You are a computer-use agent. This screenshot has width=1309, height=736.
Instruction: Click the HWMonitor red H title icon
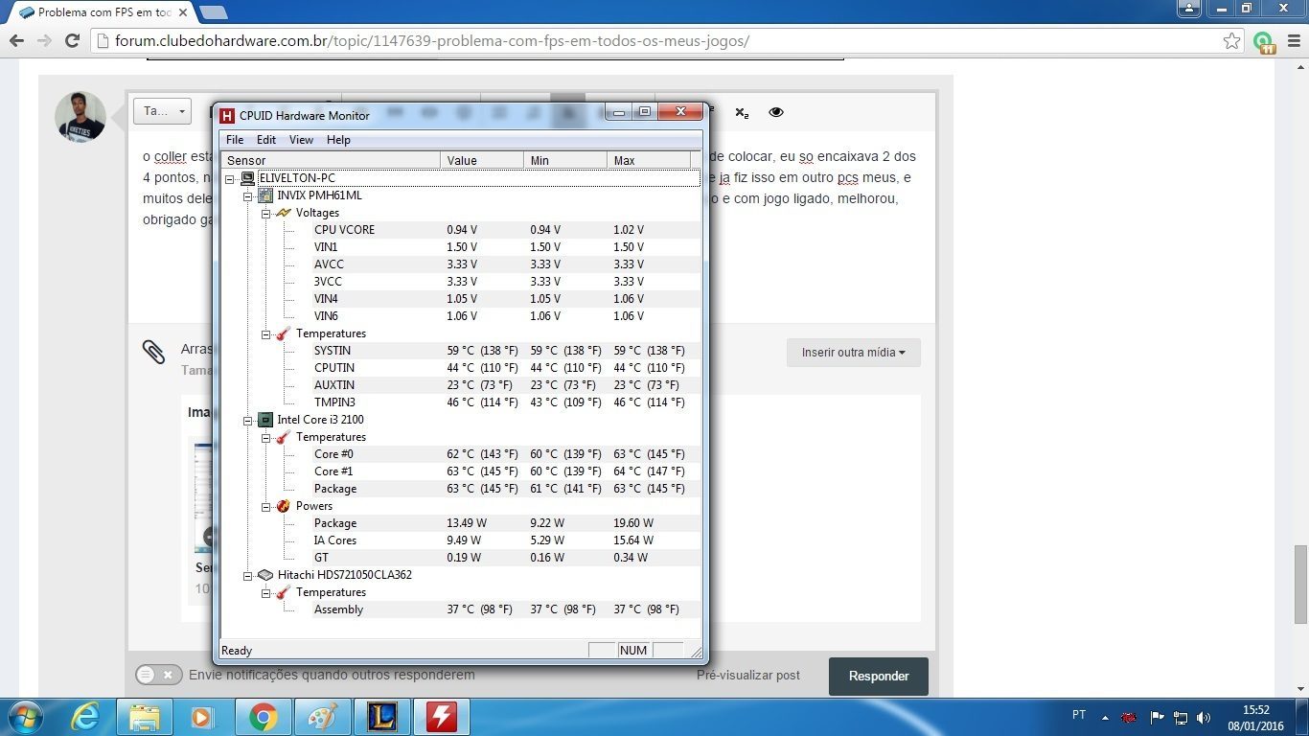coord(227,116)
